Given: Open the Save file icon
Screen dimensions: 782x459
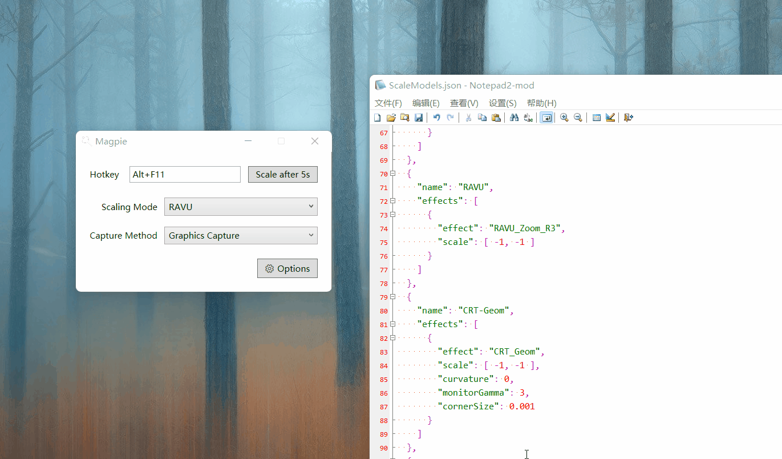Looking at the screenshot, I should pyautogui.click(x=419, y=117).
